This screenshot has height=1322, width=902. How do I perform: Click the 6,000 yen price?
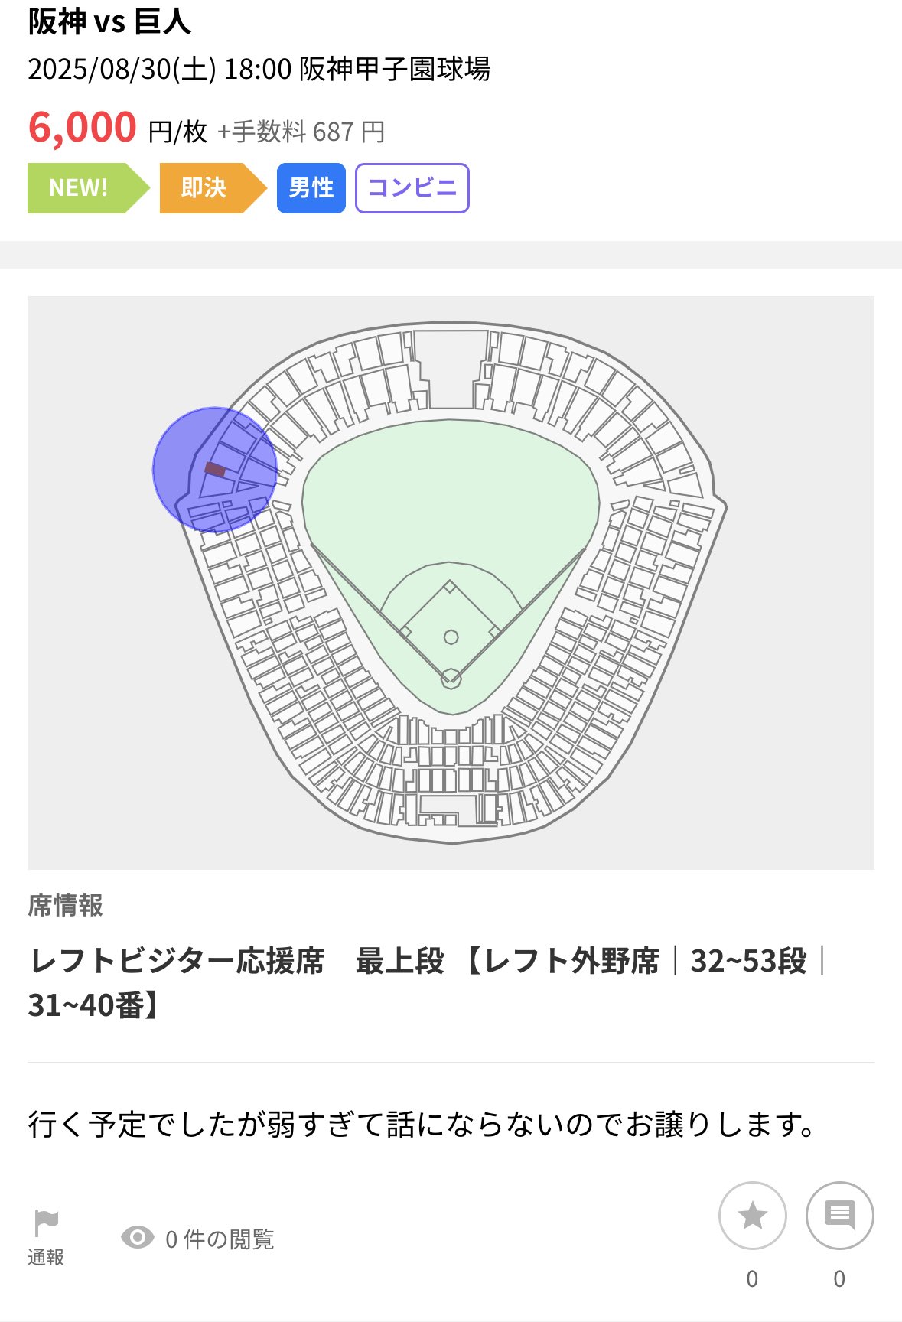click(83, 128)
